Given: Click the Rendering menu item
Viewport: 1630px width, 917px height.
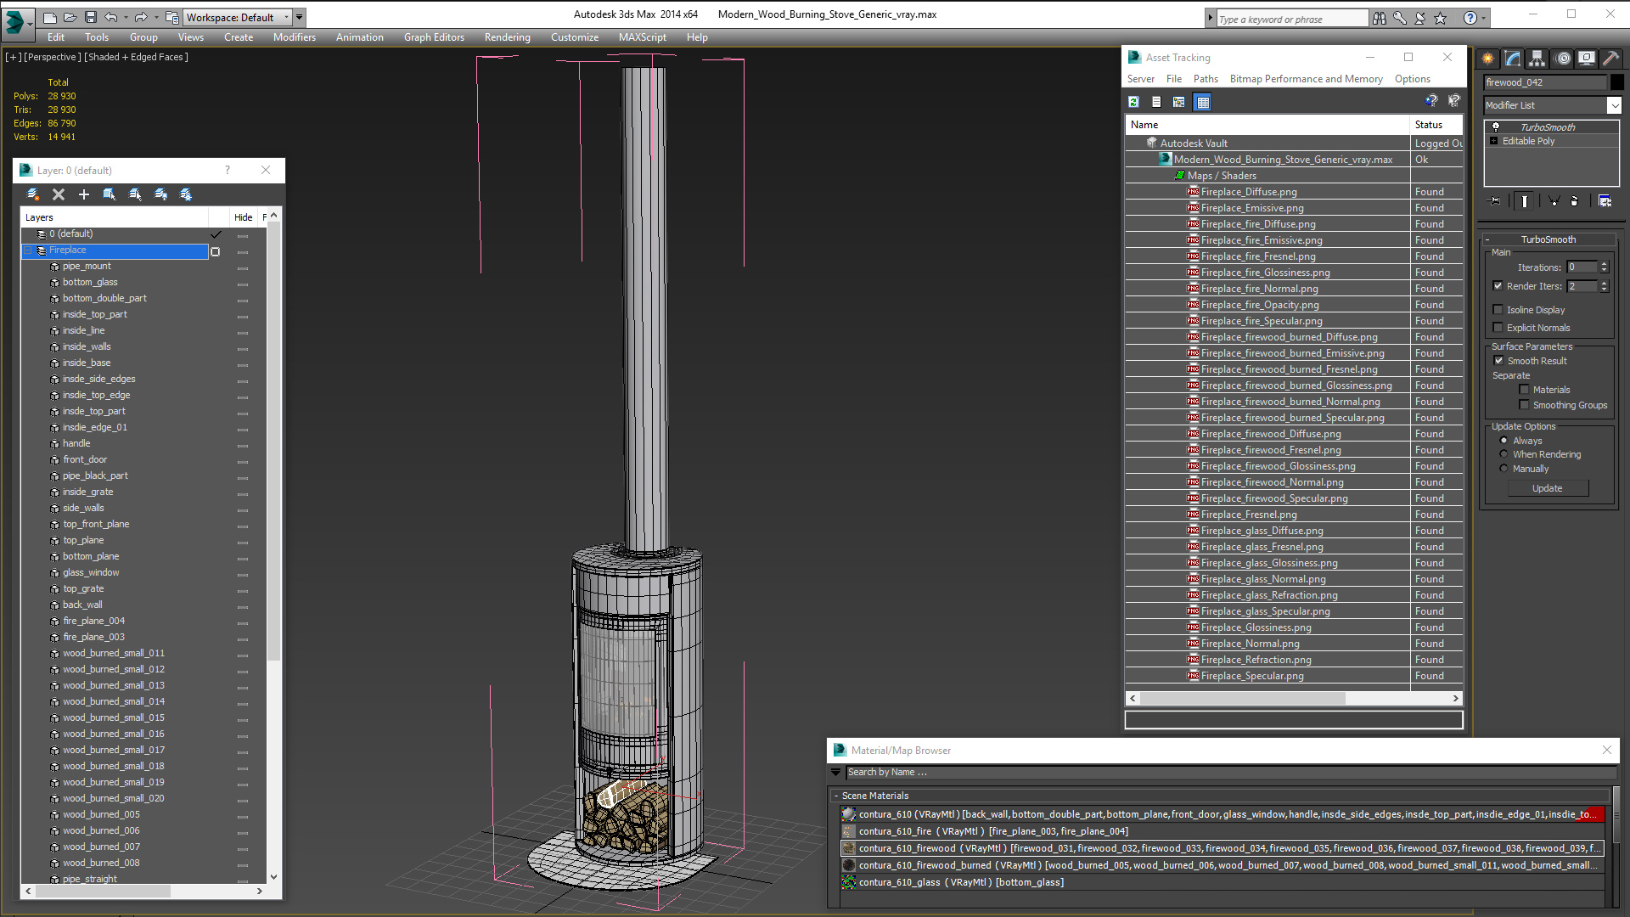Looking at the screenshot, I should click(x=506, y=36).
